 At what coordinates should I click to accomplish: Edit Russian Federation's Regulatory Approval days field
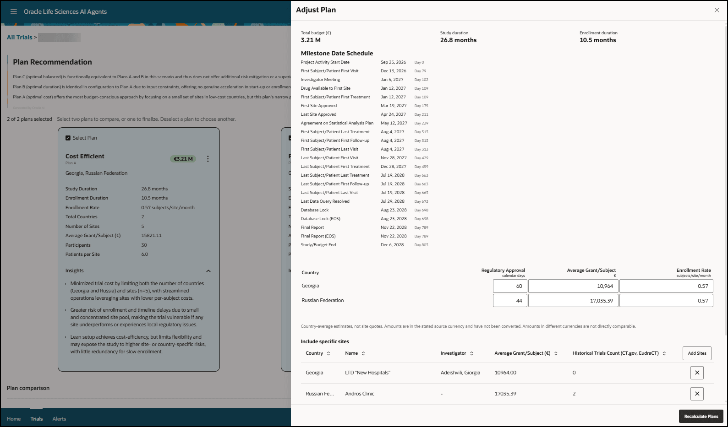point(510,301)
